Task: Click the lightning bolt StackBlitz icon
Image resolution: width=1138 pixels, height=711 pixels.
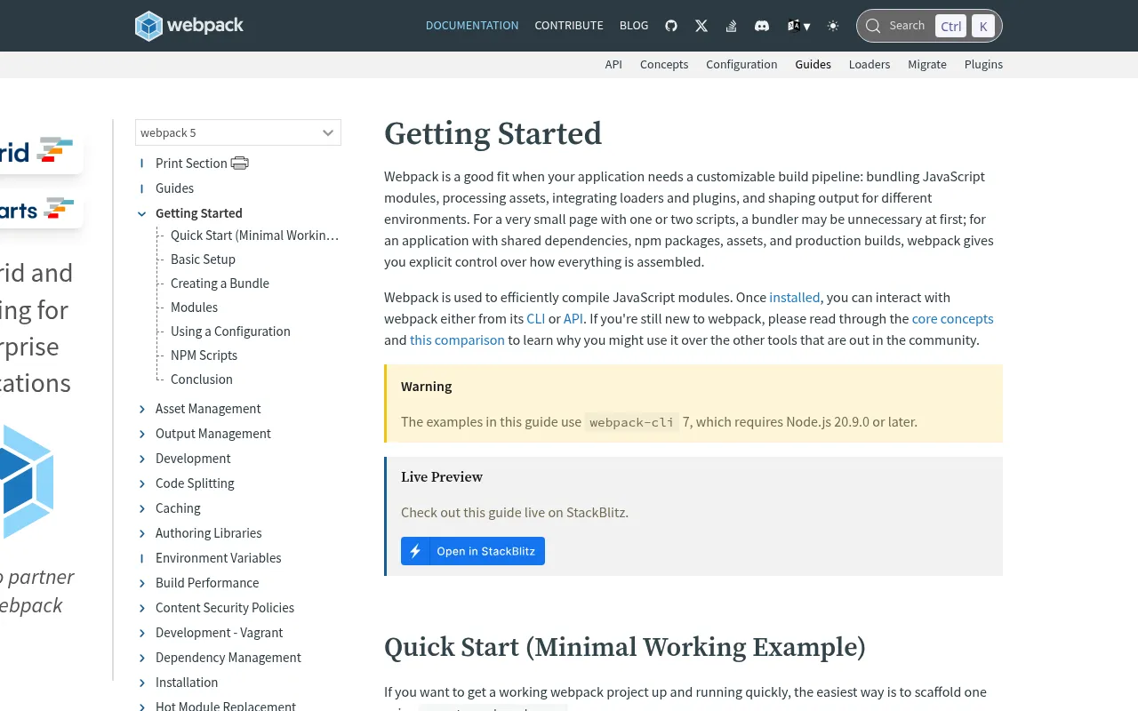Action: point(415,551)
